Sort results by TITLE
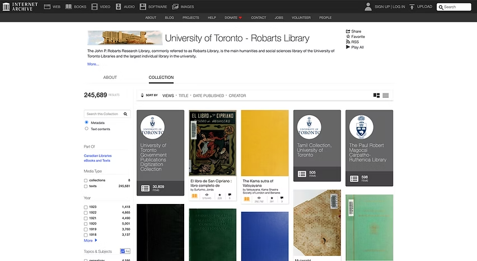The image size is (477, 261). click(184, 96)
